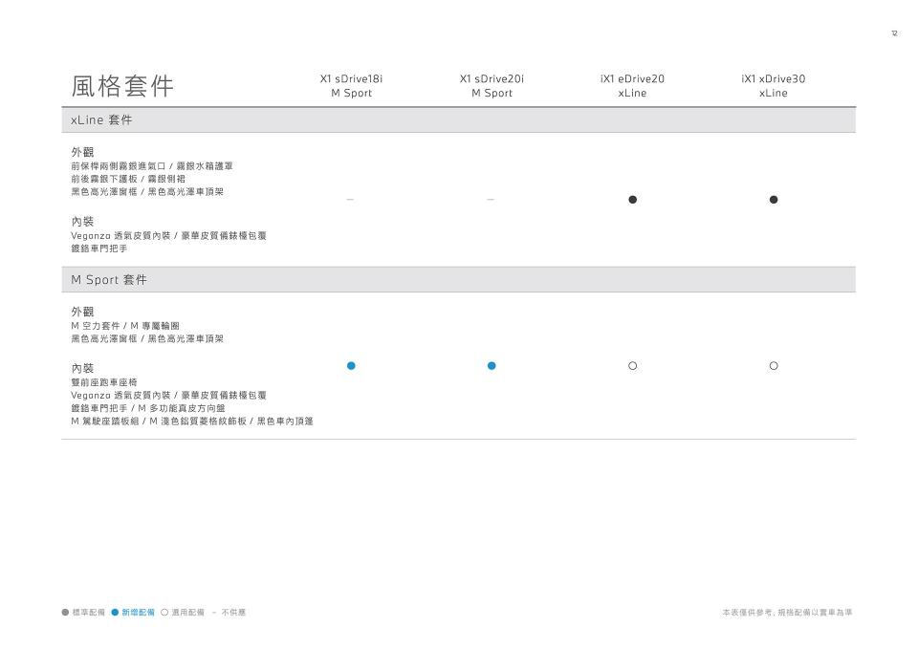This screenshot has width=918, height=649.
Task: Click the black dot under iX1 eDrive20 xLine
Action: pos(633,200)
